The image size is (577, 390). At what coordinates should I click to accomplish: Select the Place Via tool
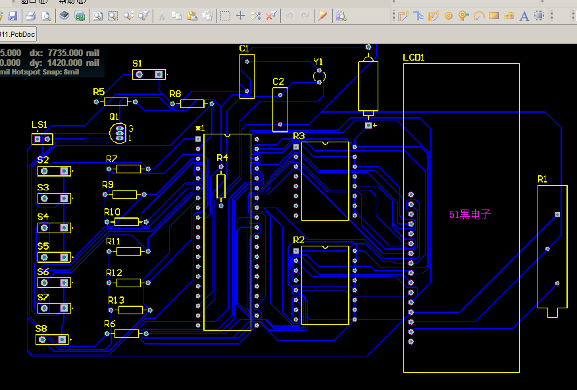(464, 16)
